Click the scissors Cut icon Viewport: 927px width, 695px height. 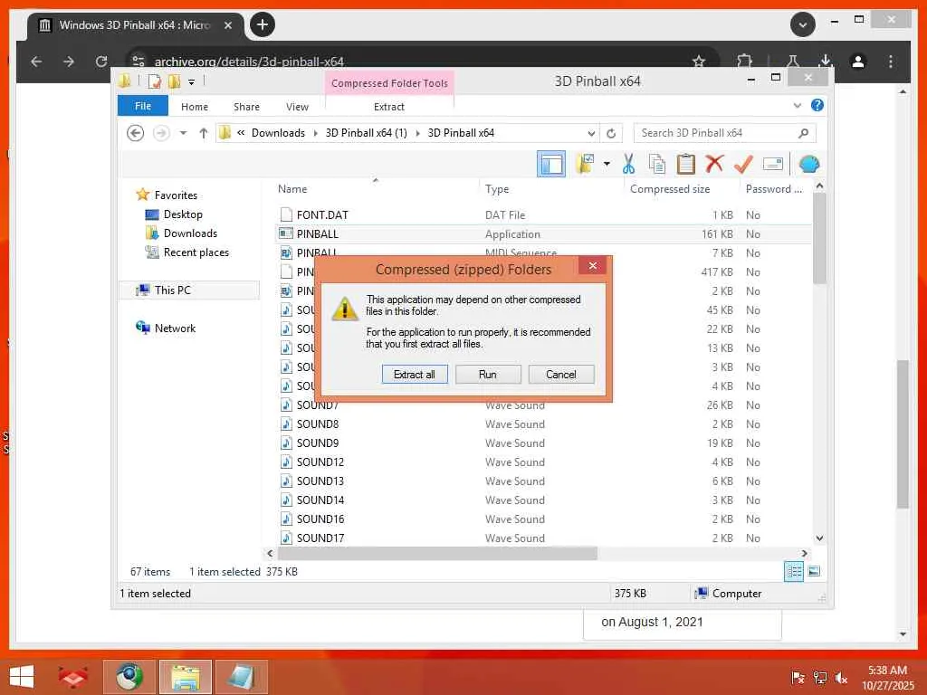[628, 165]
